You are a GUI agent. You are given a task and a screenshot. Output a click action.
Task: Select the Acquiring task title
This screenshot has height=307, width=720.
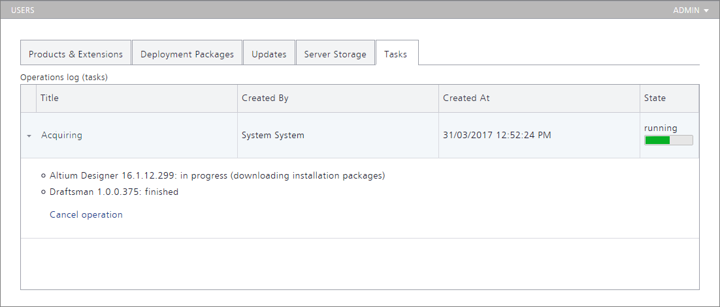61,136
